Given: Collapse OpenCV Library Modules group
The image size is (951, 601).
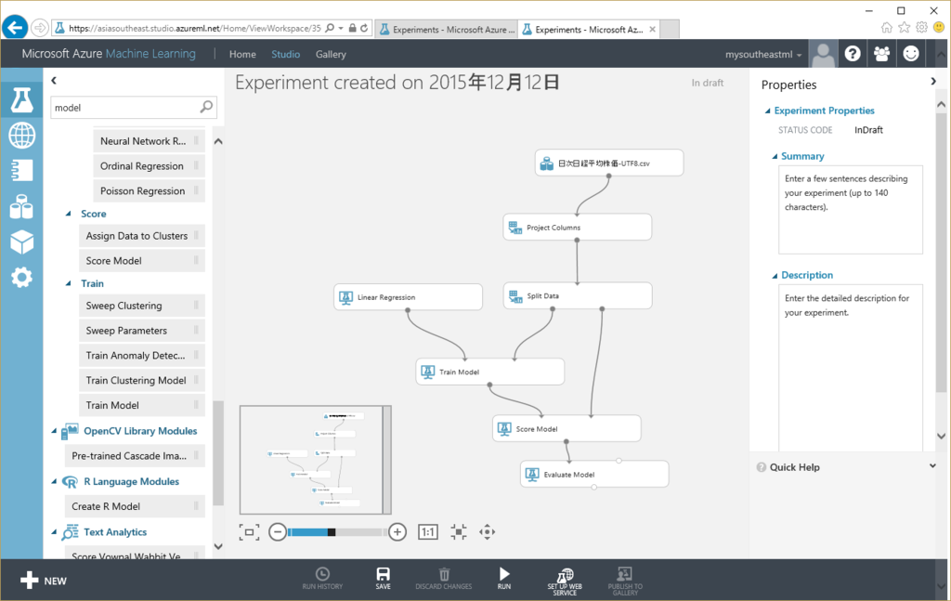Looking at the screenshot, I should 54,431.
